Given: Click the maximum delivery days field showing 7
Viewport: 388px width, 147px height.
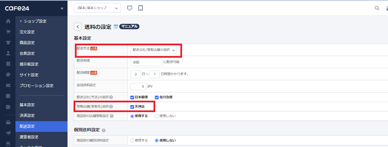Looking at the screenshot, I should coord(155,74).
